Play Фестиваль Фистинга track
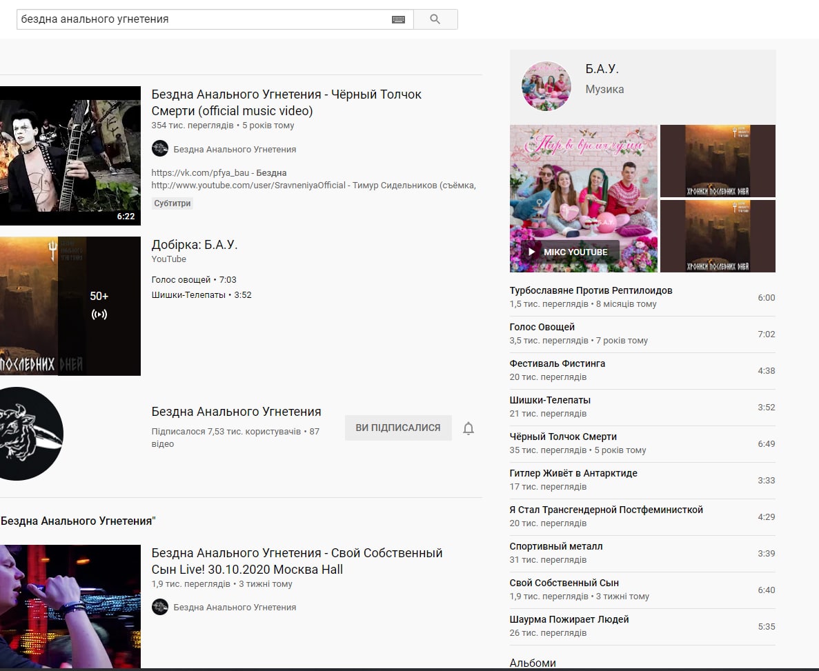 (x=642, y=370)
